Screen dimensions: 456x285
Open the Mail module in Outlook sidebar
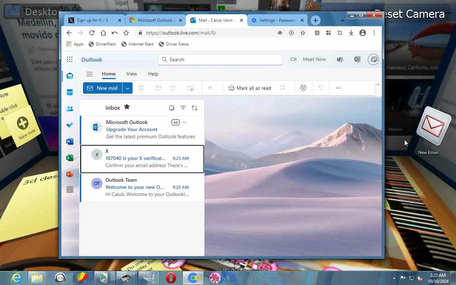point(70,76)
